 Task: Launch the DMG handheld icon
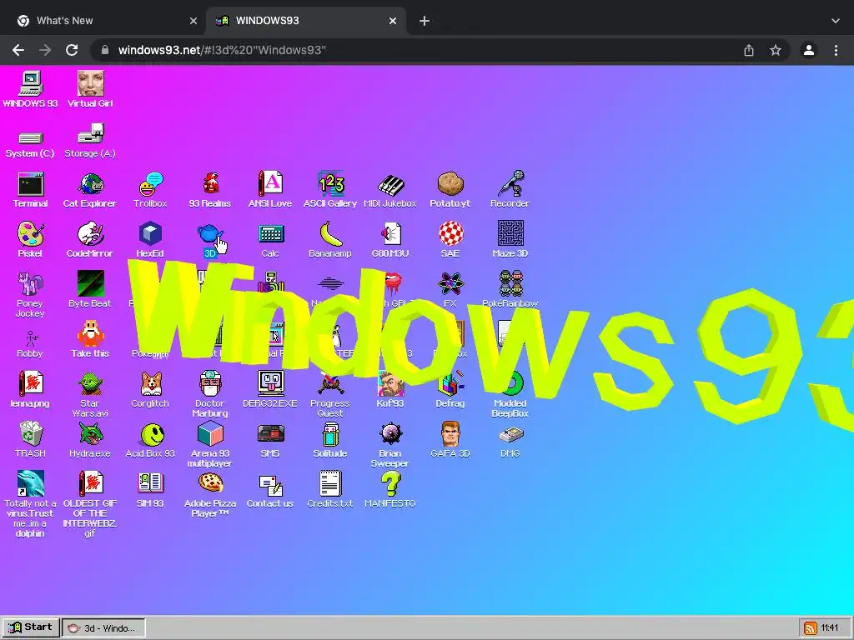point(510,434)
